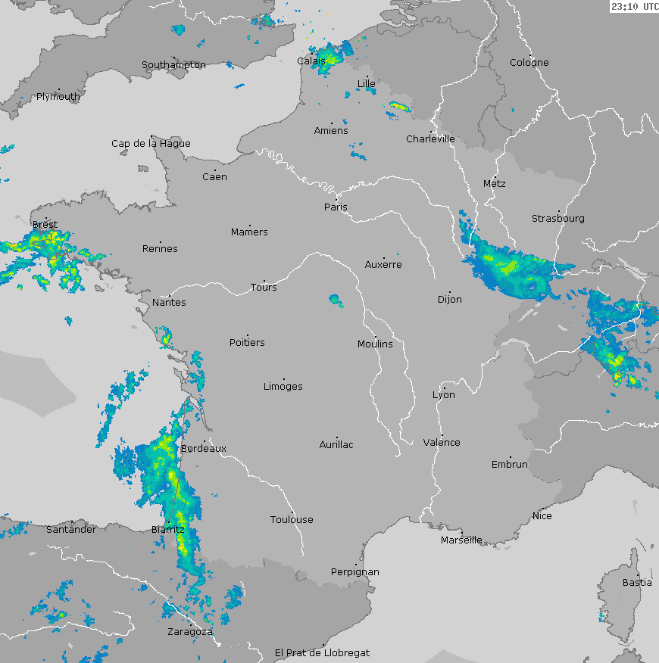Viewport: 659px width, 663px height.
Task: Click the Nantes city label
Action: pyautogui.click(x=169, y=302)
